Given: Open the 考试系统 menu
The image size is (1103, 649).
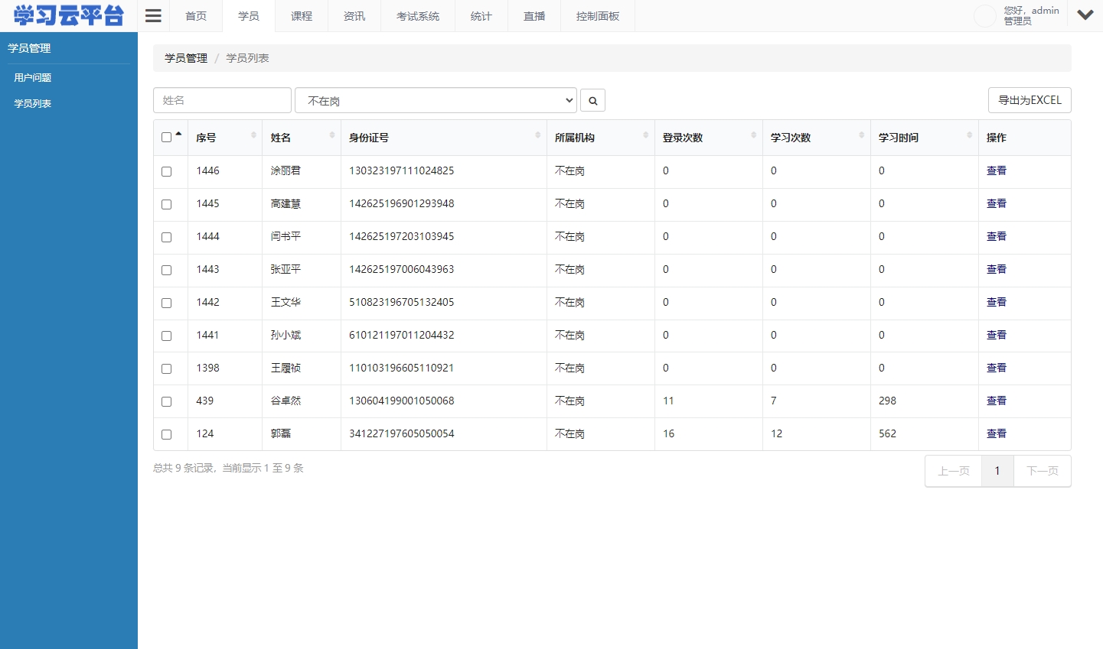Looking at the screenshot, I should 418,15.
